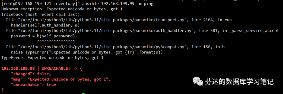This screenshot has width=283, height=94.
Task: Click the green terminal cursor block
Action: [x=83, y=93]
